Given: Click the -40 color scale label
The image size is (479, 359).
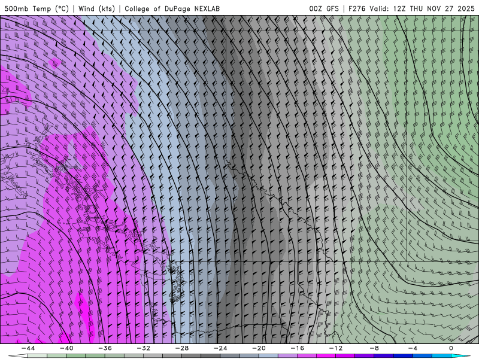Looking at the screenshot, I should click(x=66, y=348).
